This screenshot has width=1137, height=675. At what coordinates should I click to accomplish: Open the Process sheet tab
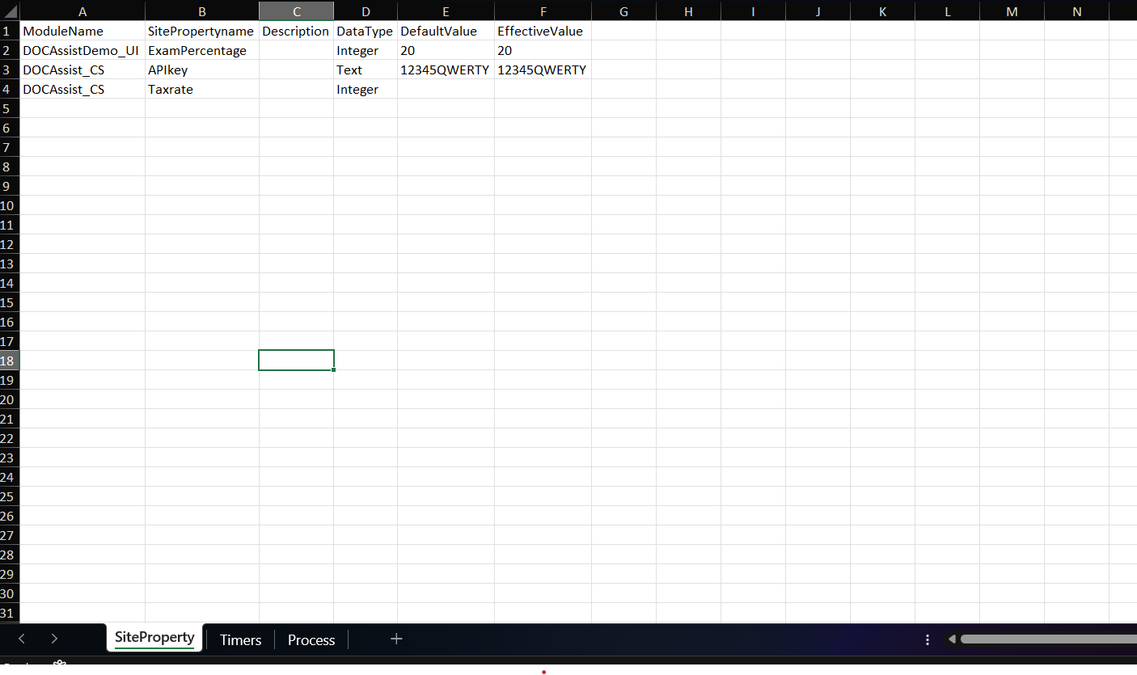coord(311,639)
